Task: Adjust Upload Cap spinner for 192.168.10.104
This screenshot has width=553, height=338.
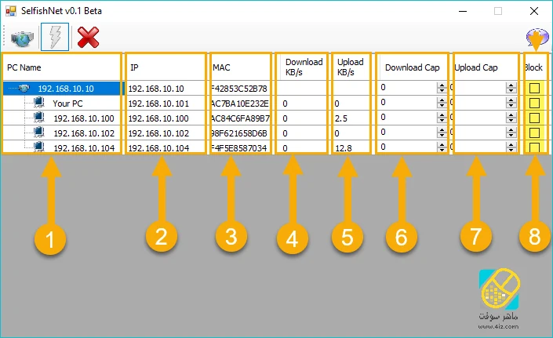Action: pyautogui.click(x=511, y=147)
